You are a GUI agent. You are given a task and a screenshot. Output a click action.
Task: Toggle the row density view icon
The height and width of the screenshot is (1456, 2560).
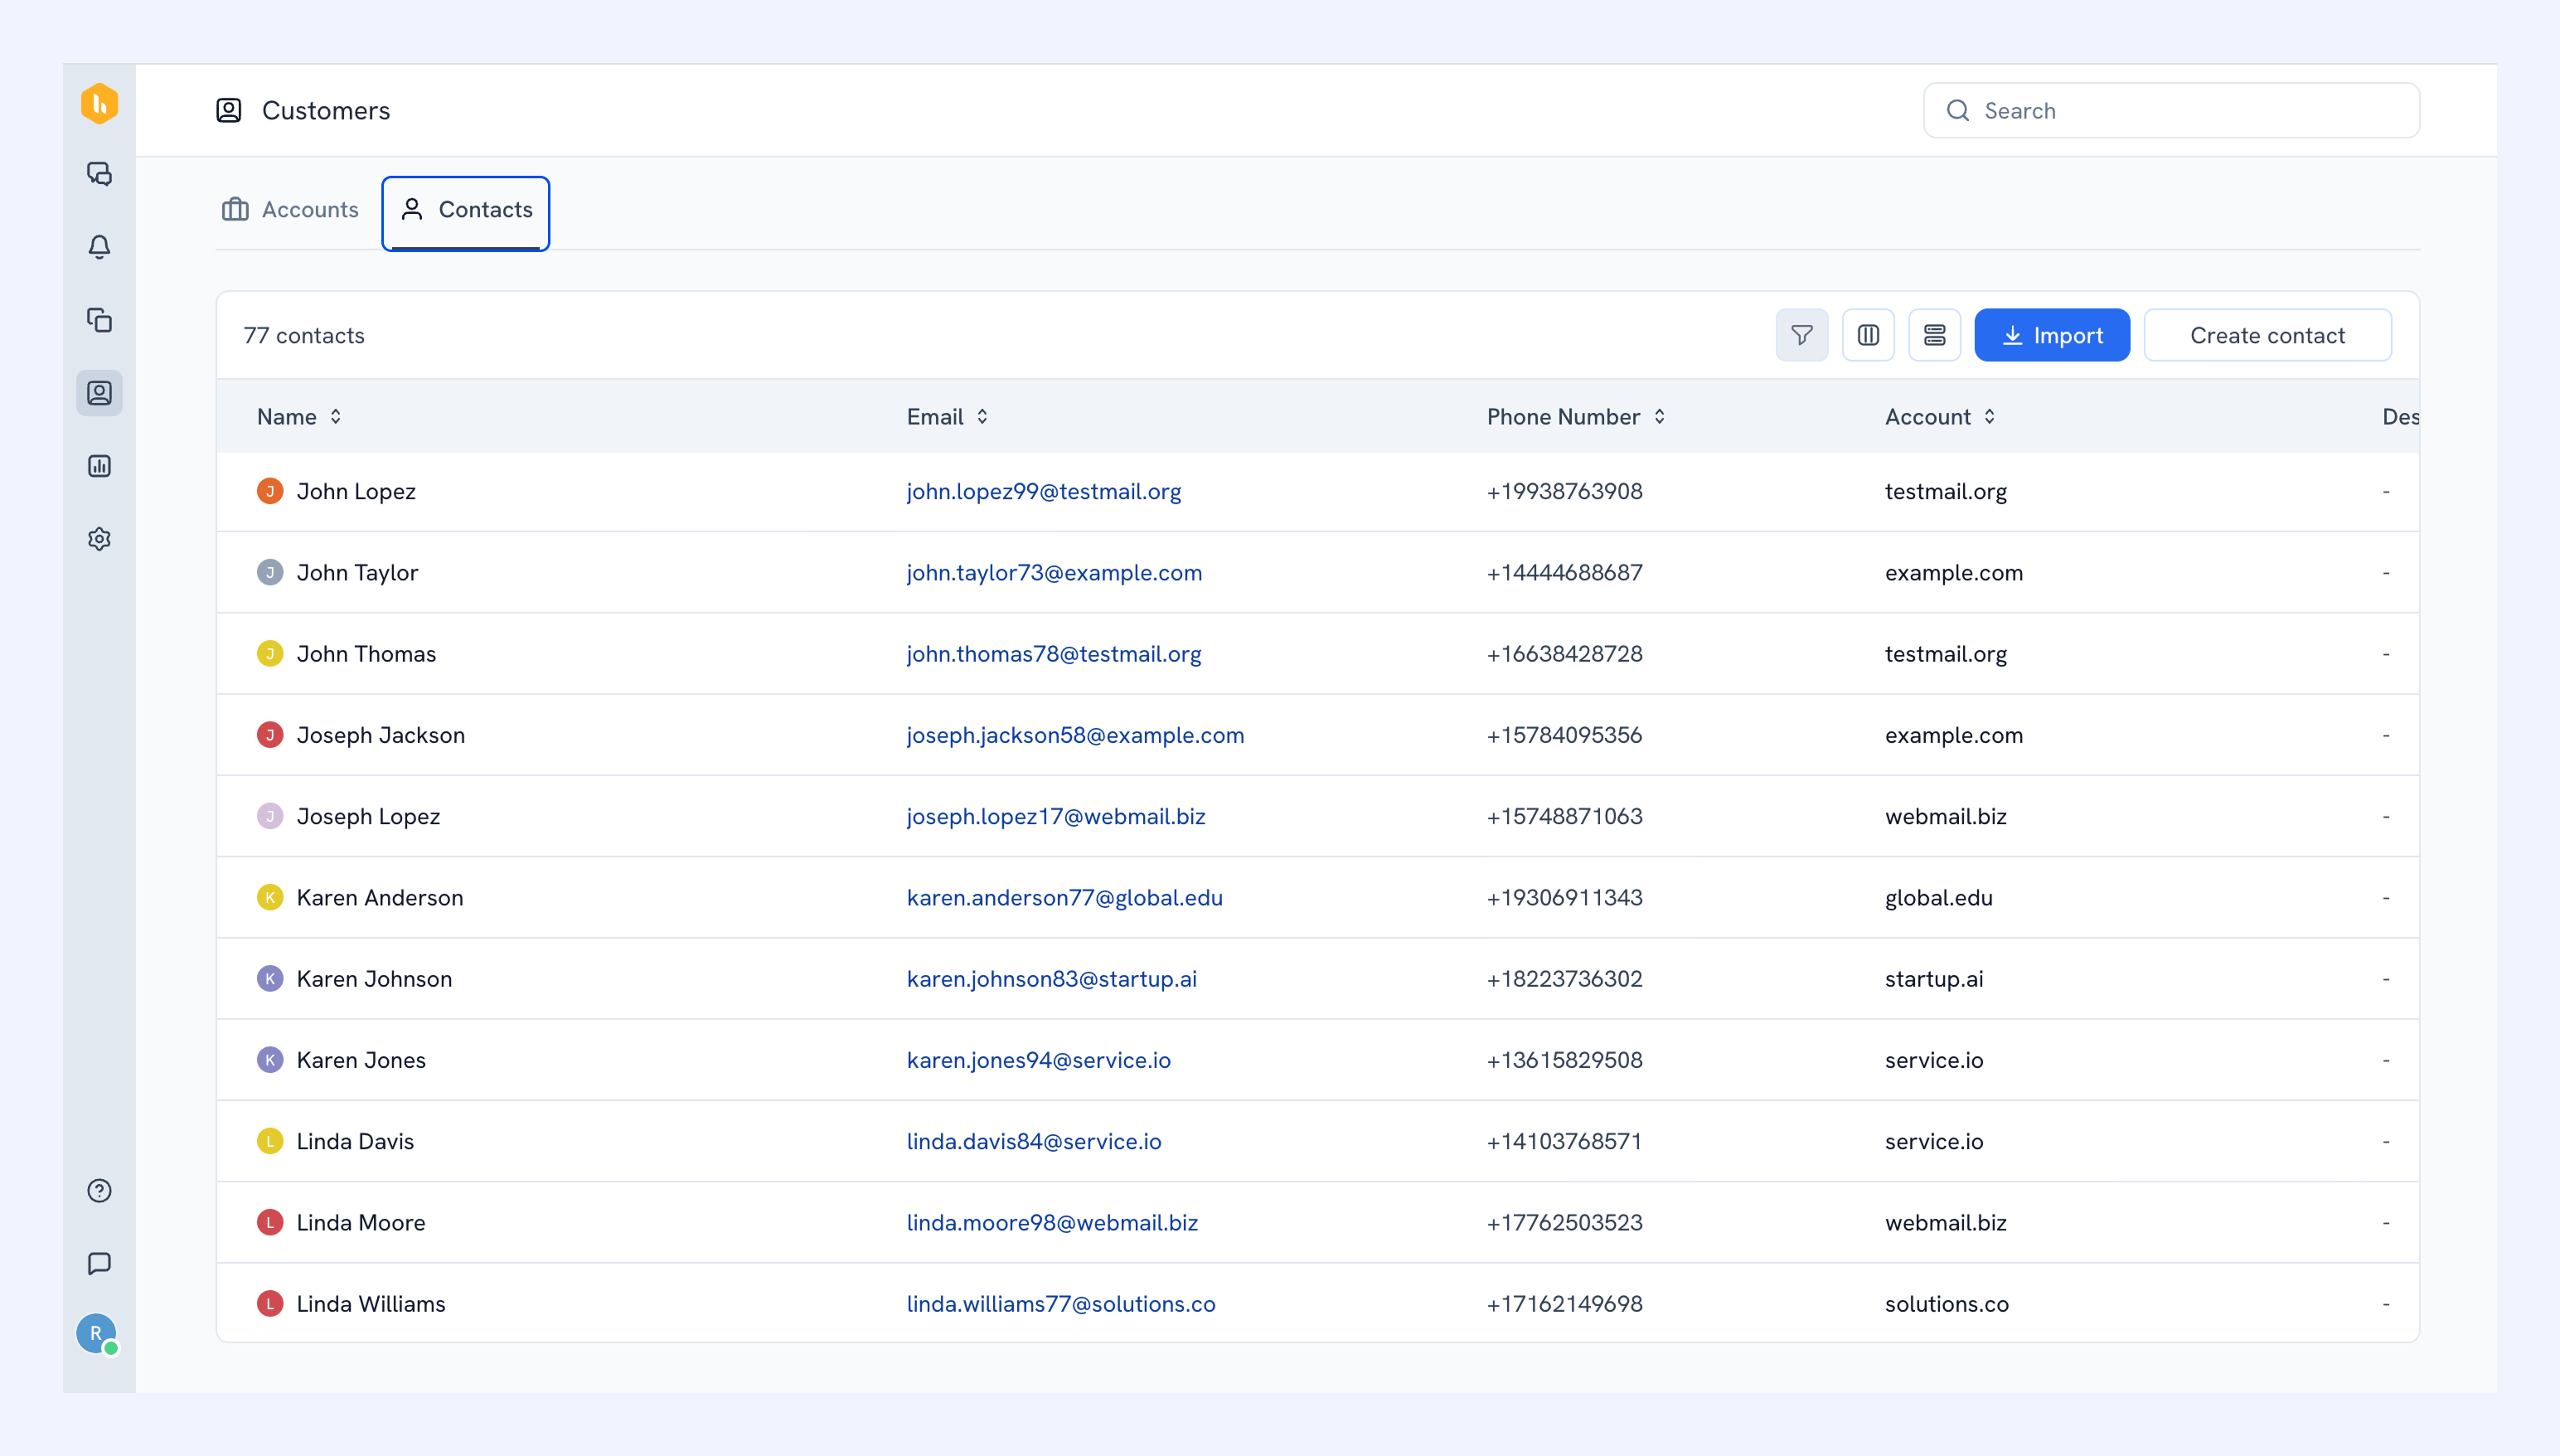tap(1934, 335)
